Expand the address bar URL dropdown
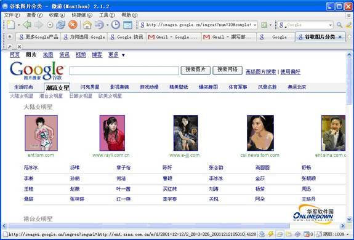The height and width of the screenshot is (240, 354). coord(255,25)
